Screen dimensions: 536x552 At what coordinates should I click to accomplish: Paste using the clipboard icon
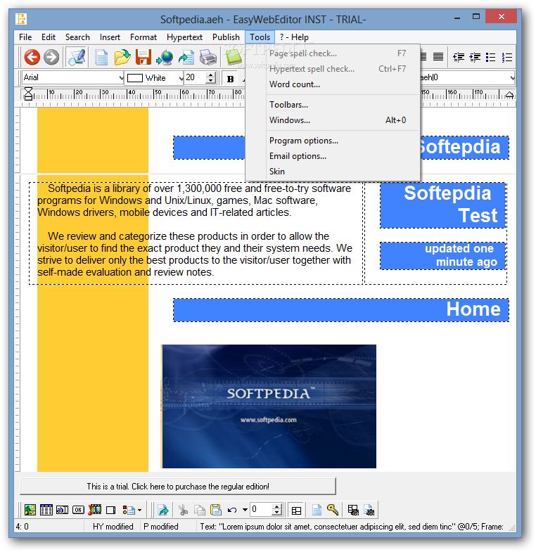(x=215, y=510)
